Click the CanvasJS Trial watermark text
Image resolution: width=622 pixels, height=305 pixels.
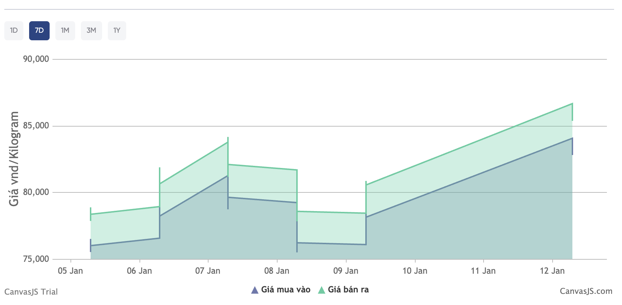click(31, 292)
